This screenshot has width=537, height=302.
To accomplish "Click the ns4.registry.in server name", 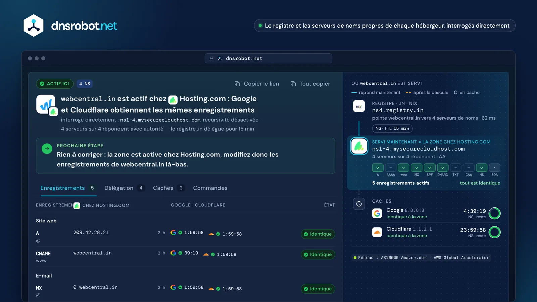I will coord(398,110).
